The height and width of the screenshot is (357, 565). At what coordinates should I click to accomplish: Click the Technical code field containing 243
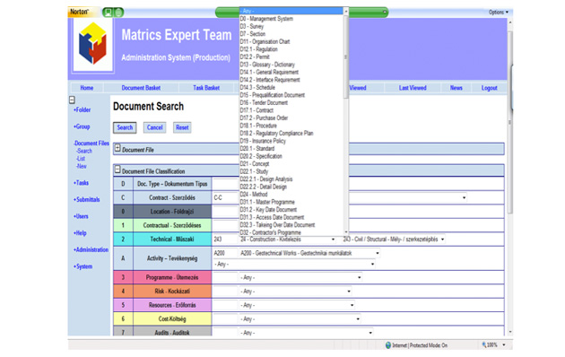pos(225,239)
